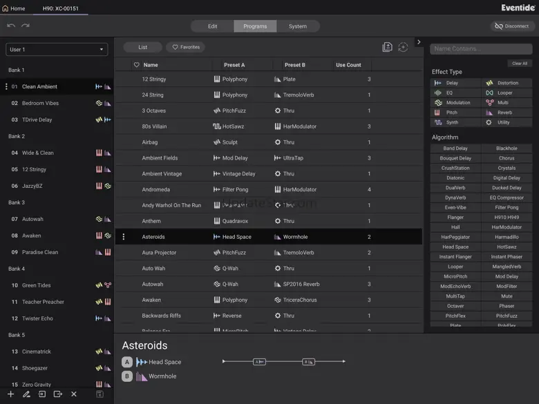
Task: Click the export program icon
Action: [58, 394]
